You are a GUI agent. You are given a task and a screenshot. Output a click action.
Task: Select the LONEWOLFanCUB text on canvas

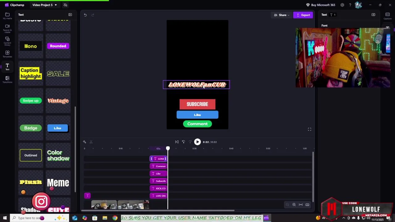point(197,84)
